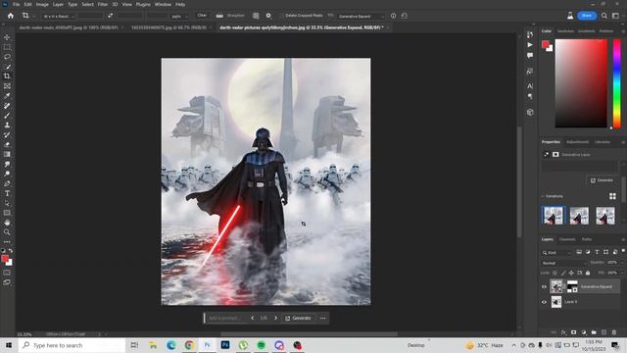Switch to the Adjustments tab
627x353 pixels.
pyautogui.click(x=577, y=142)
